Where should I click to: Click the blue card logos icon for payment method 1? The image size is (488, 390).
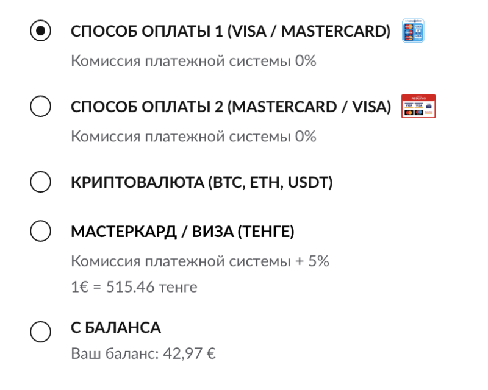click(x=414, y=31)
